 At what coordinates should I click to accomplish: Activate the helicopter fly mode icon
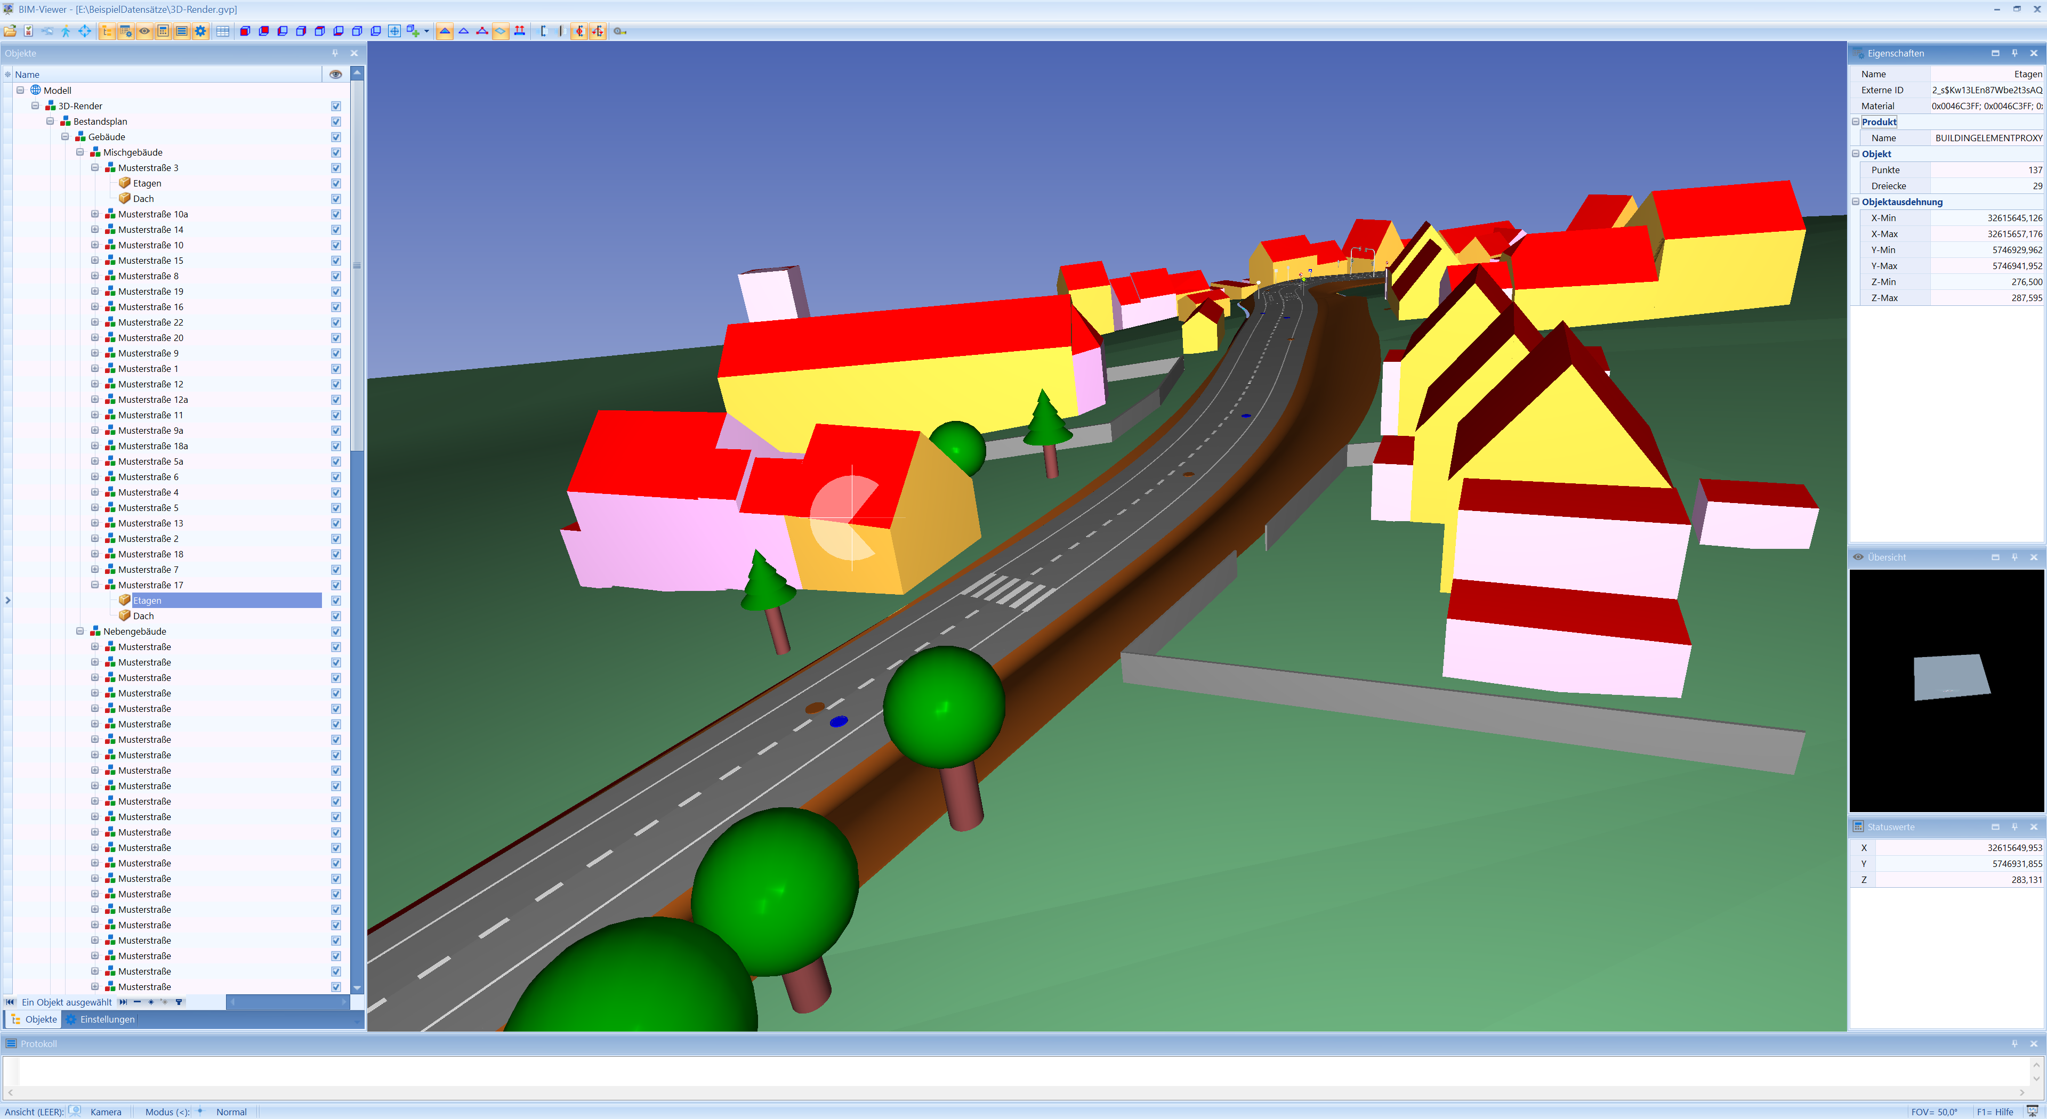tap(47, 31)
